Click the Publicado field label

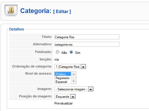click(43, 52)
